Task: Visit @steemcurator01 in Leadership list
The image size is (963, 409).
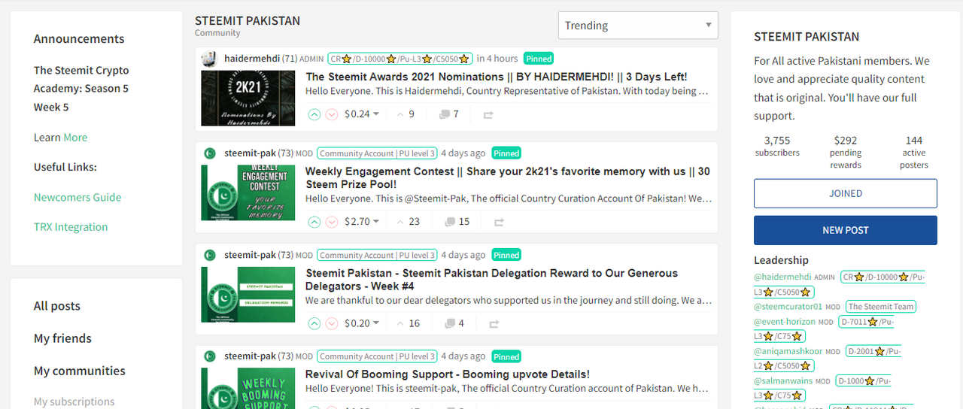Action: point(788,306)
